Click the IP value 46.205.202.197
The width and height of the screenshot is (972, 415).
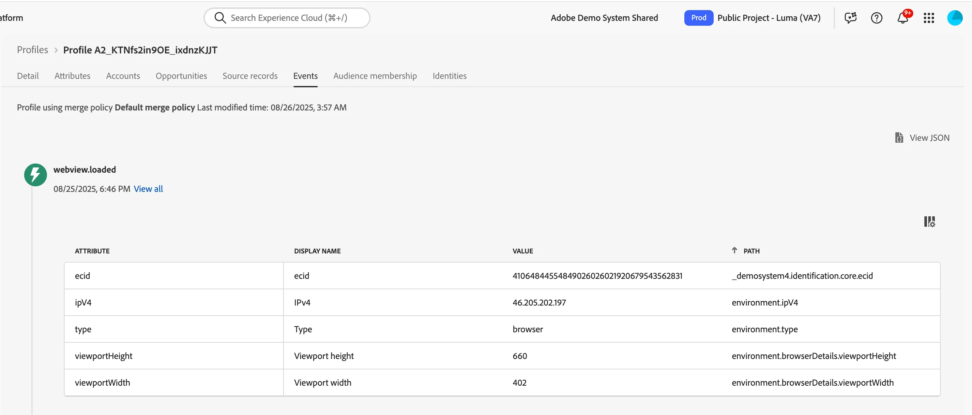tap(539, 303)
